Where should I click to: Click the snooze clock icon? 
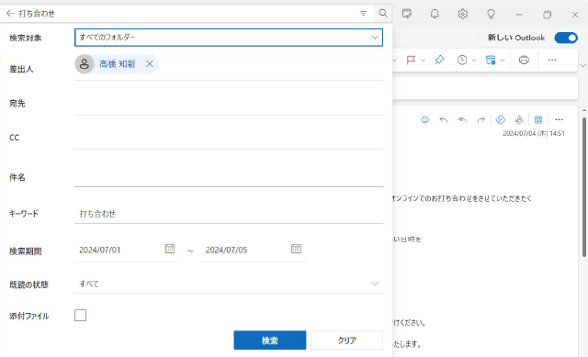[462, 60]
